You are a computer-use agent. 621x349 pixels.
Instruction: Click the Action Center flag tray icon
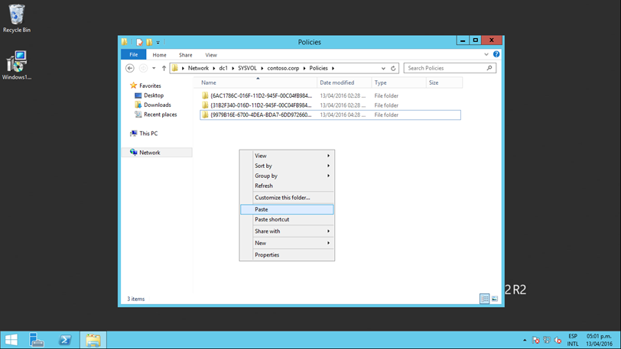[x=536, y=340]
